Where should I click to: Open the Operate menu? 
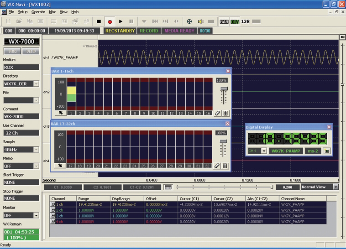tap(38, 11)
